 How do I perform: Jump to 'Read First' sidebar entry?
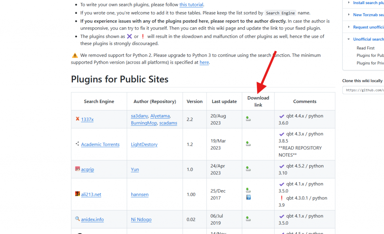coord(365,48)
